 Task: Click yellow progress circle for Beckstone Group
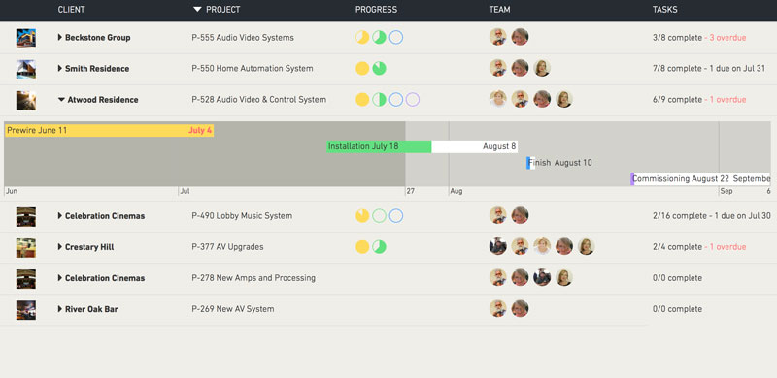pos(362,37)
